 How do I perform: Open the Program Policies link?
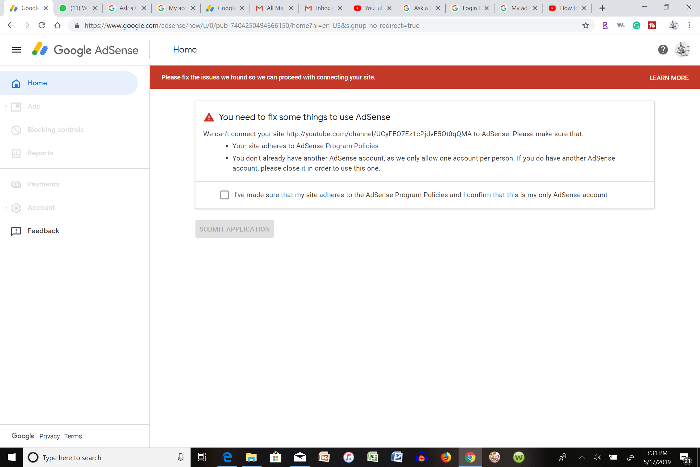pos(352,146)
